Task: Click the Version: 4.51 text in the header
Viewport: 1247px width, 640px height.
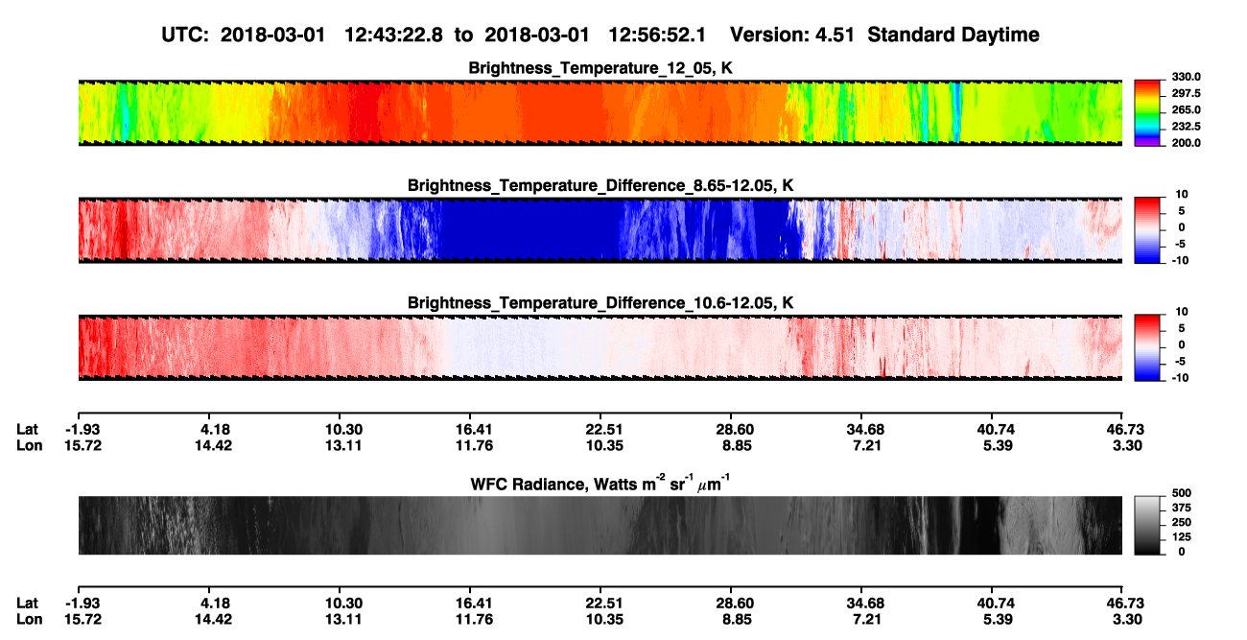Action: click(x=793, y=35)
